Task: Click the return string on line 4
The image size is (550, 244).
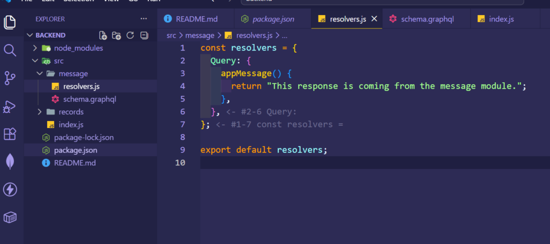Action: point(394,86)
